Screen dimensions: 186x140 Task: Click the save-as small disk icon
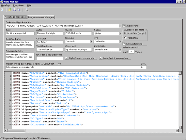coord(19,10)
